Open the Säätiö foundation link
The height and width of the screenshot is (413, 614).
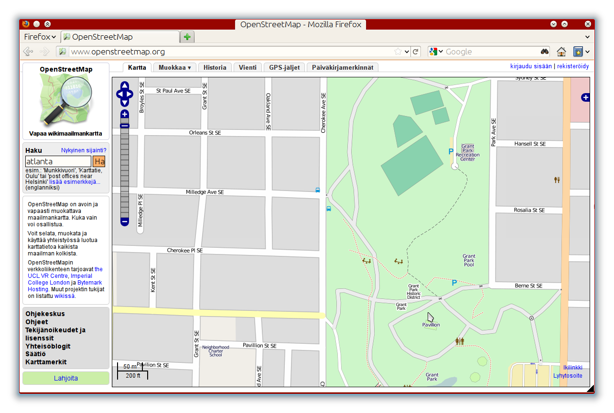tap(35, 354)
